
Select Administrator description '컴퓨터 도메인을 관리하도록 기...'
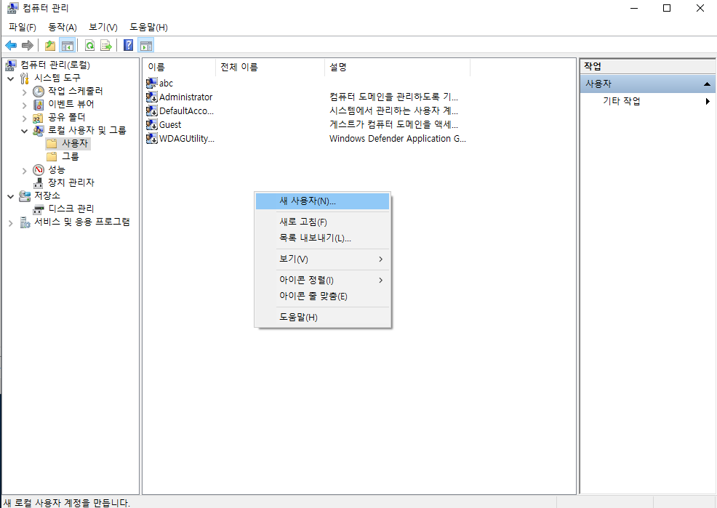tap(393, 97)
